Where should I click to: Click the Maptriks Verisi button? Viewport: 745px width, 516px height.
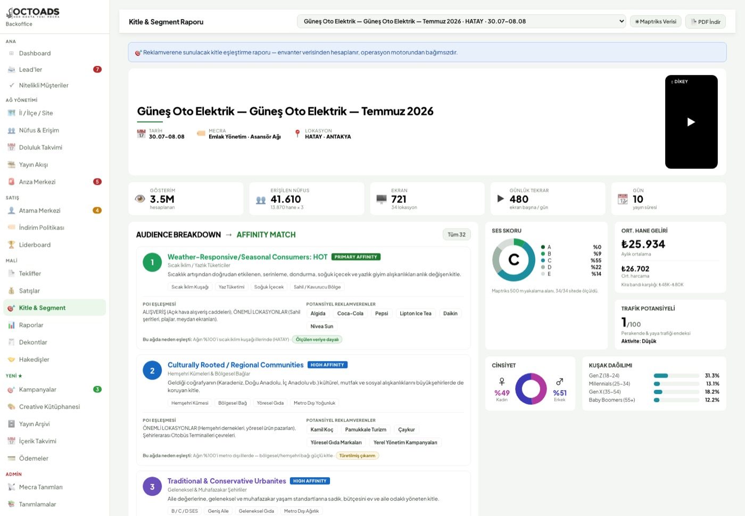coord(656,21)
